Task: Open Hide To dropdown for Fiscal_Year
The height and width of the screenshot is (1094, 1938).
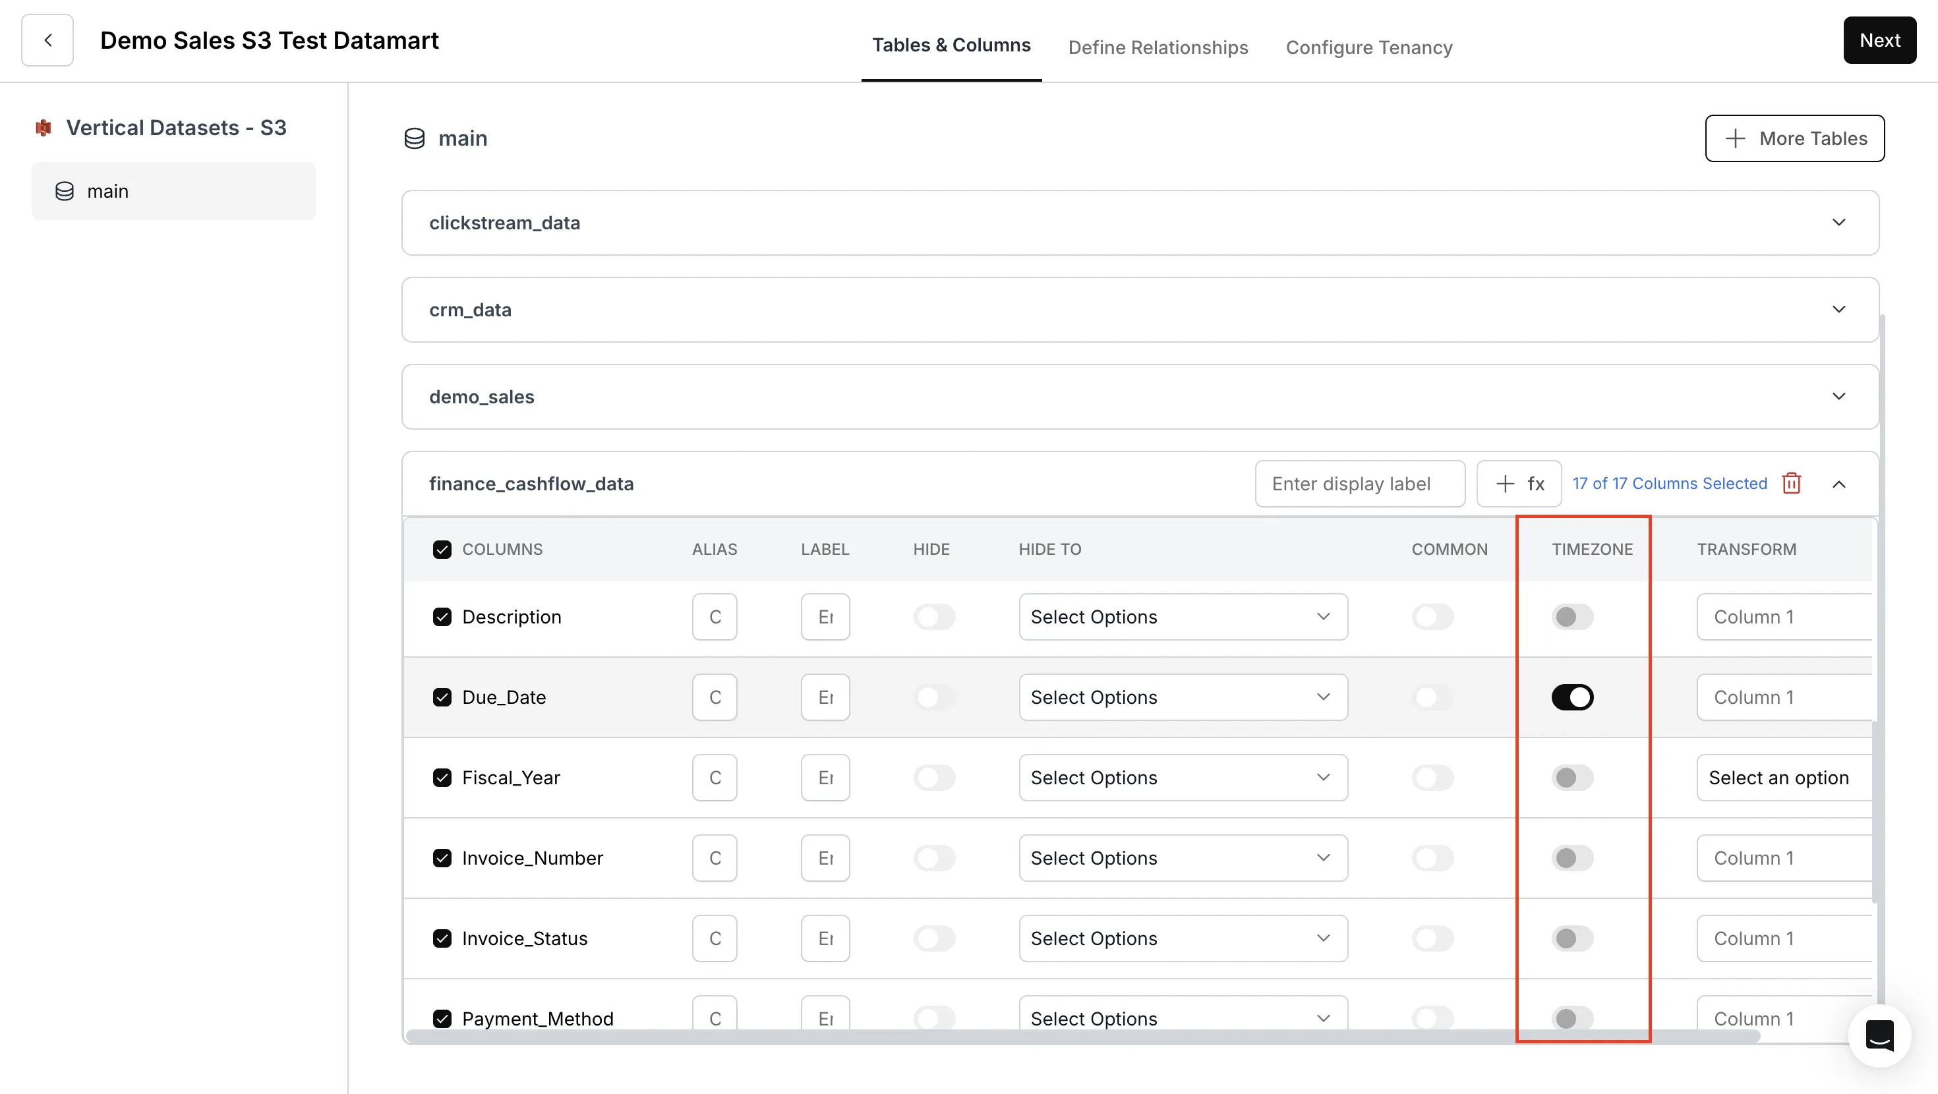Action: [1183, 777]
